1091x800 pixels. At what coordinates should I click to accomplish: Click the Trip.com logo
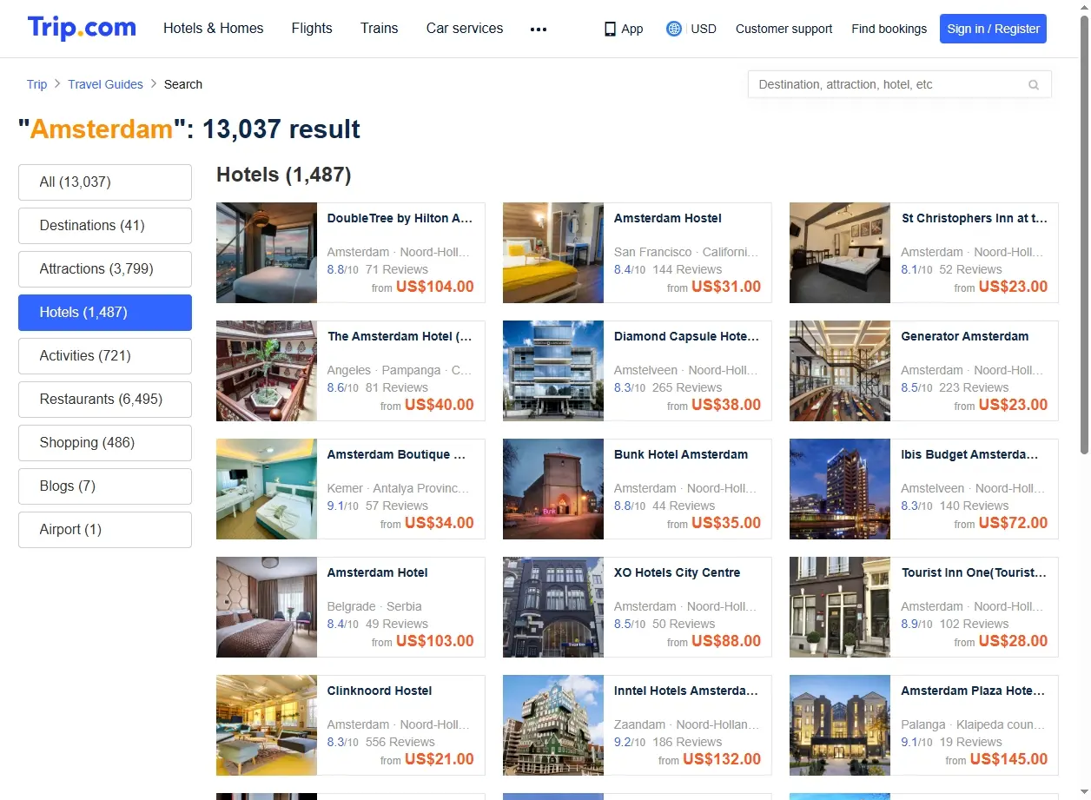coord(82,28)
